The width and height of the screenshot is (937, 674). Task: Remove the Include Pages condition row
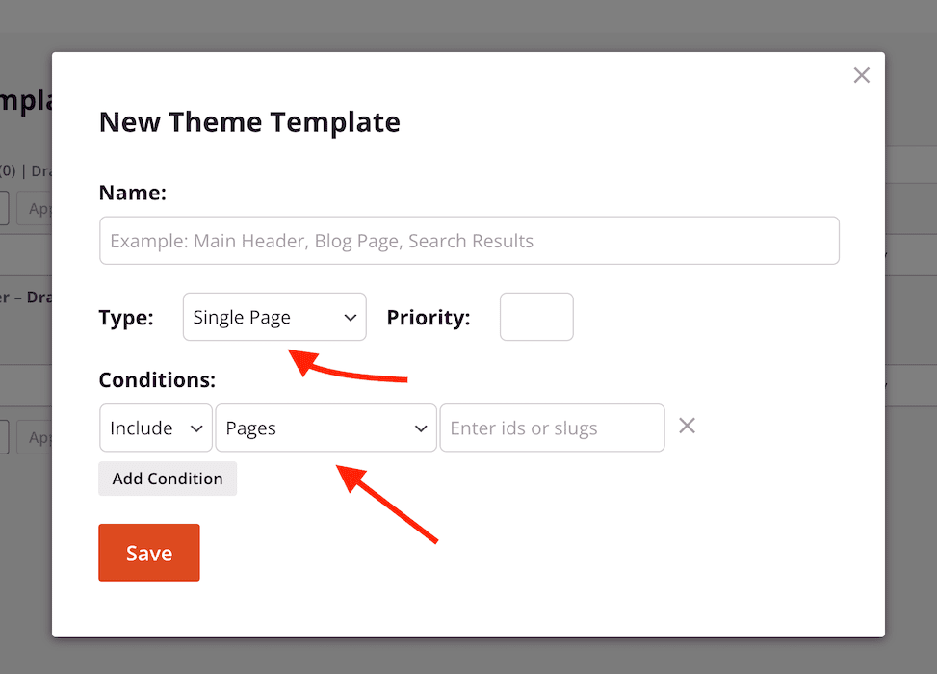687,426
